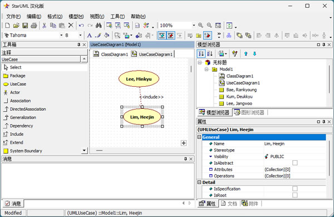Save the project with the floppy disk icon
Viewport: 334px width, 217px height.
click(25, 26)
